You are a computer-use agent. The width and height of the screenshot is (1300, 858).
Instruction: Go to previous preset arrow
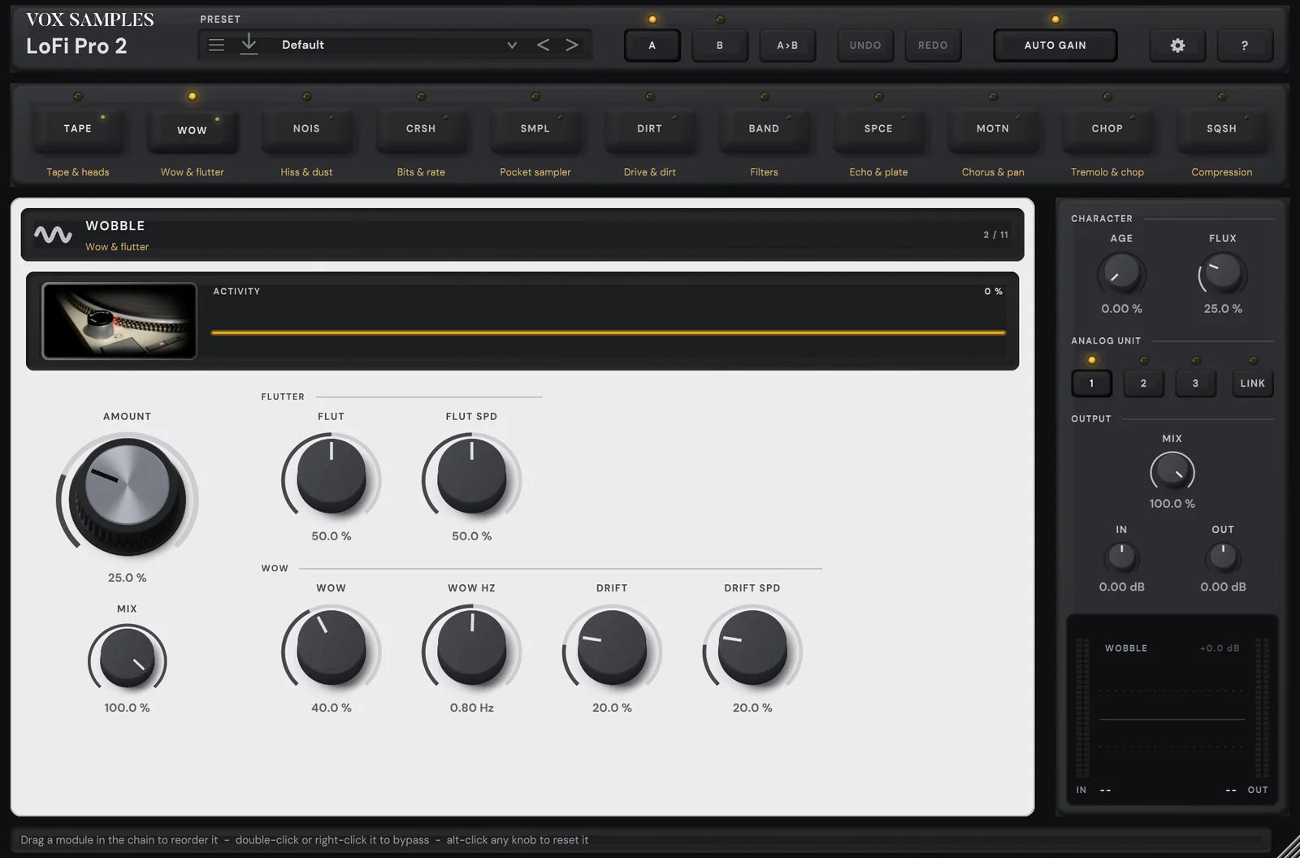tap(543, 45)
